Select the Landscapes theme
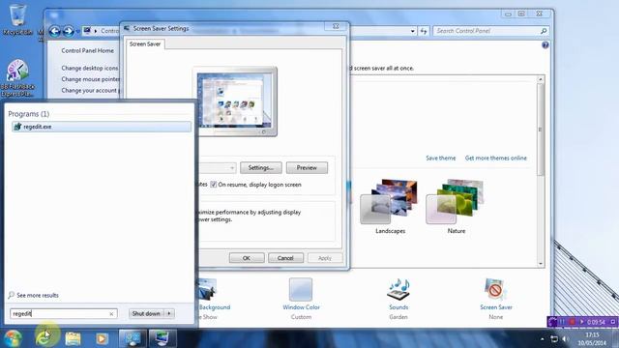Viewport: 619px width, 348px height. (x=390, y=207)
